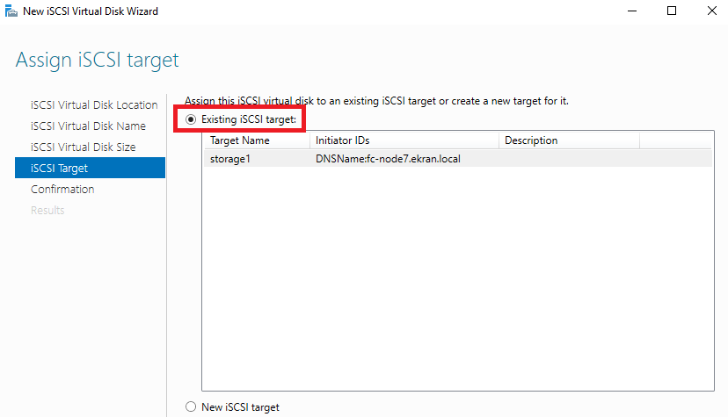Screen dimensions: 728x417
Task: Click the empty Description cell of storage1
Action: pos(568,159)
